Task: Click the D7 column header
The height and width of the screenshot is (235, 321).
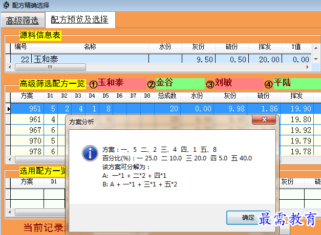Action: (x=133, y=96)
